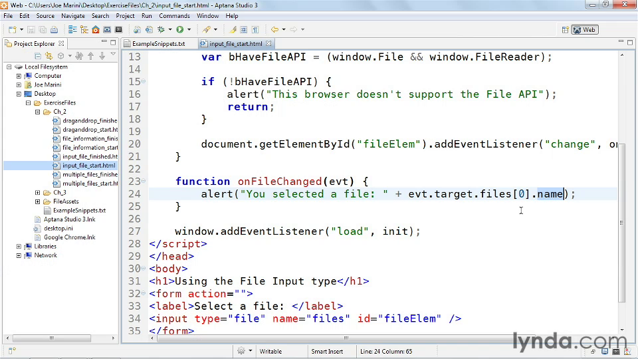Click the Save toolbar icon
This screenshot has height=359, width=638.
click(x=31, y=30)
